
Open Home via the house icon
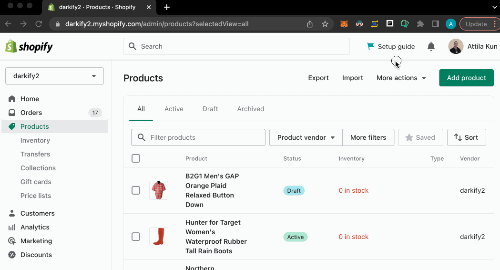[x=12, y=99]
